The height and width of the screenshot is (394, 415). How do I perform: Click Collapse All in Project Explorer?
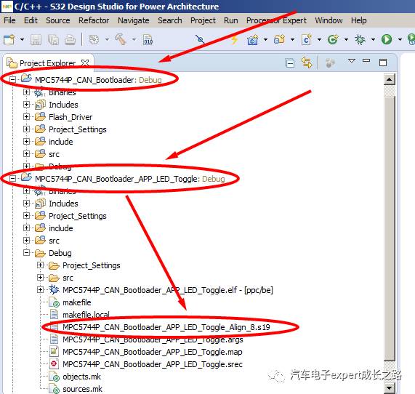290,63
